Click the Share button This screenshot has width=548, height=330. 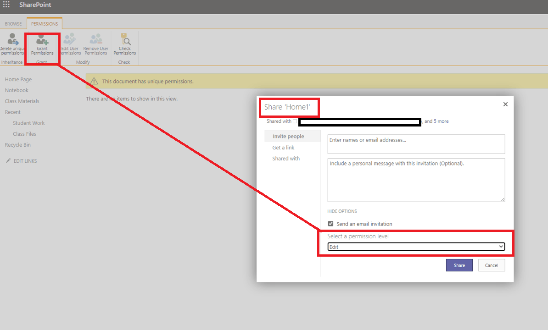click(459, 265)
